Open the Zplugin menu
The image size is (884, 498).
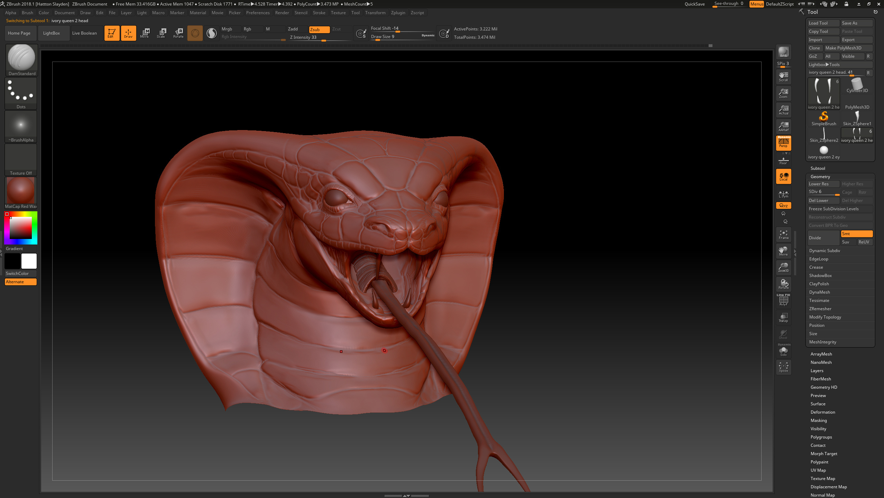[398, 13]
